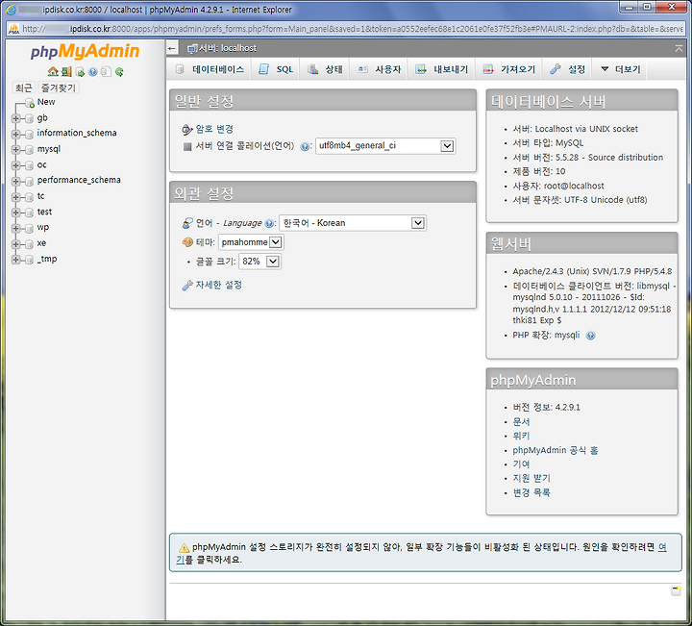Click the 암호 변경 link
This screenshot has height=626, width=692.
(214, 130)
